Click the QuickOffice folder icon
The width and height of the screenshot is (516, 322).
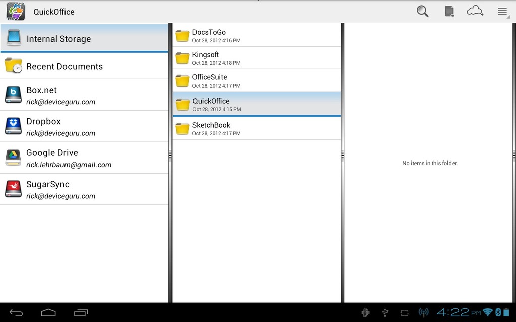pos(182,105)
